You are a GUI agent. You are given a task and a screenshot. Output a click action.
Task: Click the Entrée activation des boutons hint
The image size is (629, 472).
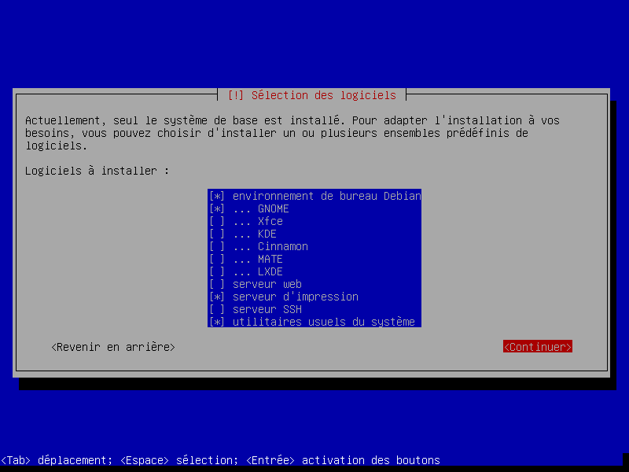click(343, 460)
